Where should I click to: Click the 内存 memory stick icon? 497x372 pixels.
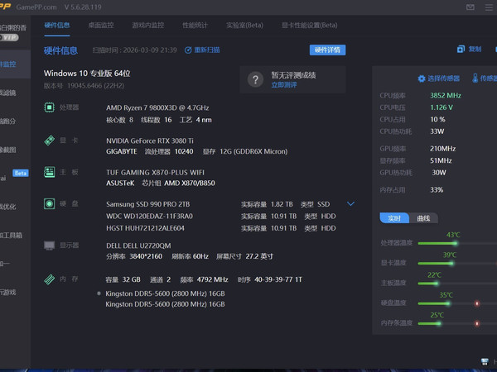(49, 279)
